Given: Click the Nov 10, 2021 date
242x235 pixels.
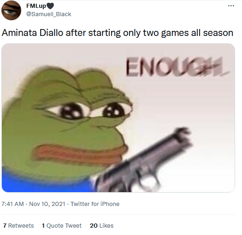Looking at the screenshot, I should tap(47, 204).
